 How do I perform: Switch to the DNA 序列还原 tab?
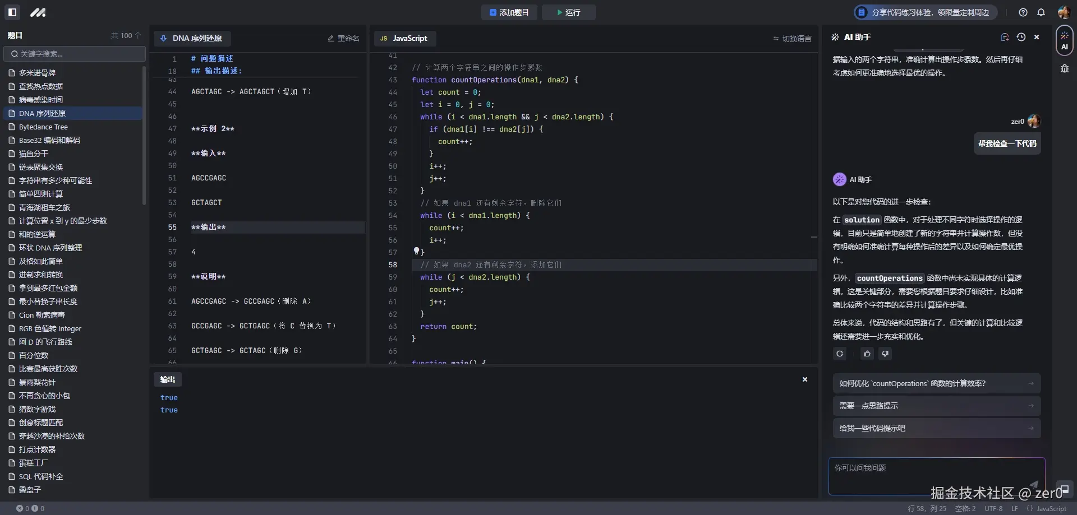(x=192, y=39)
